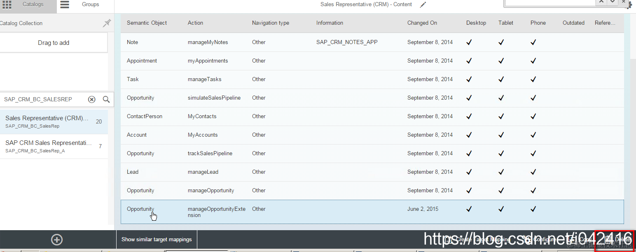Image resolution: width=636 pixels, height=252 pixels.
Task: Click the Information column header
Action: point(330,23)
